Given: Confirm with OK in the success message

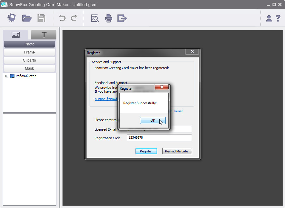Looking at the screenshot, I should click(x=153, y=120).
